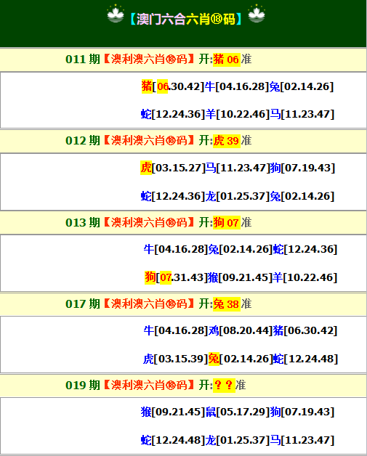This screenshot has height=456, width=367.
Task: Click 澳利澳六肖⑱码 in the 017 row
Action: tap(149, 304)
